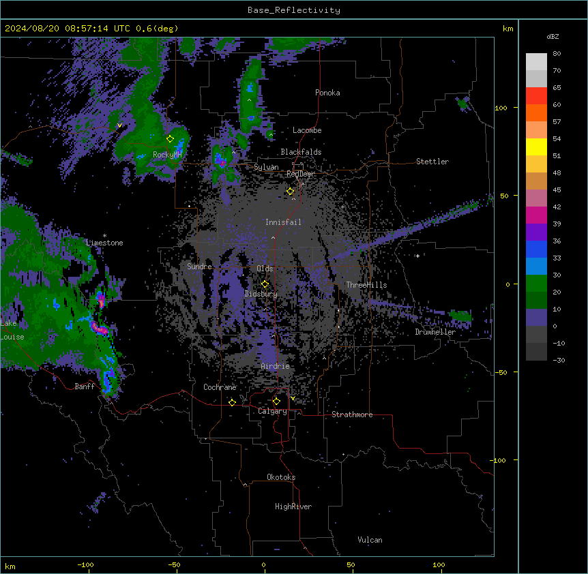Click the RedDeer city label

tap(300, 174)
